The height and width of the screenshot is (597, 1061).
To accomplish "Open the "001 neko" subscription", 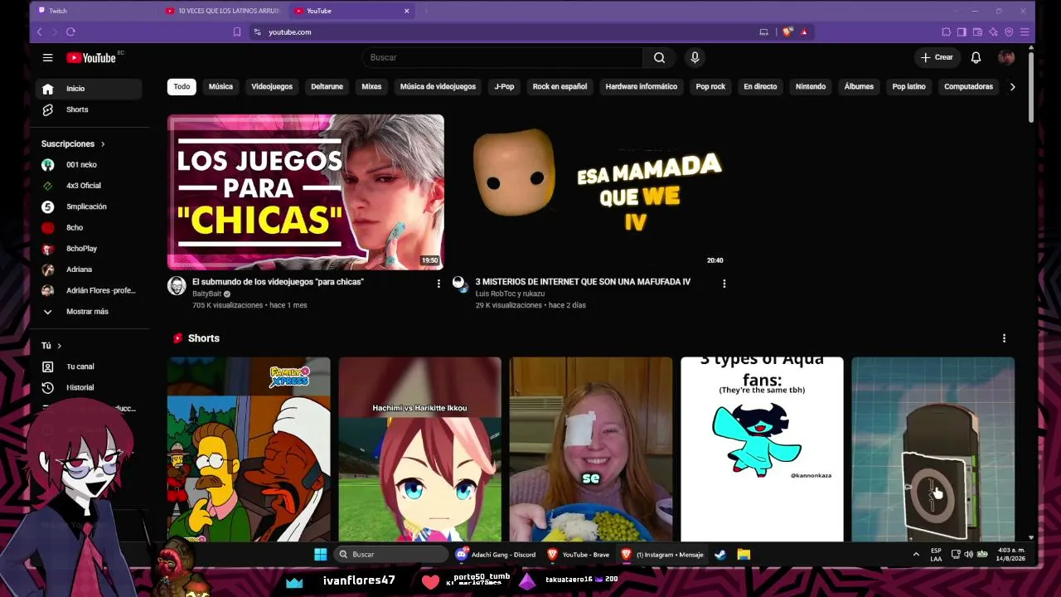I will pyautogui.click(x=88, y=165).
